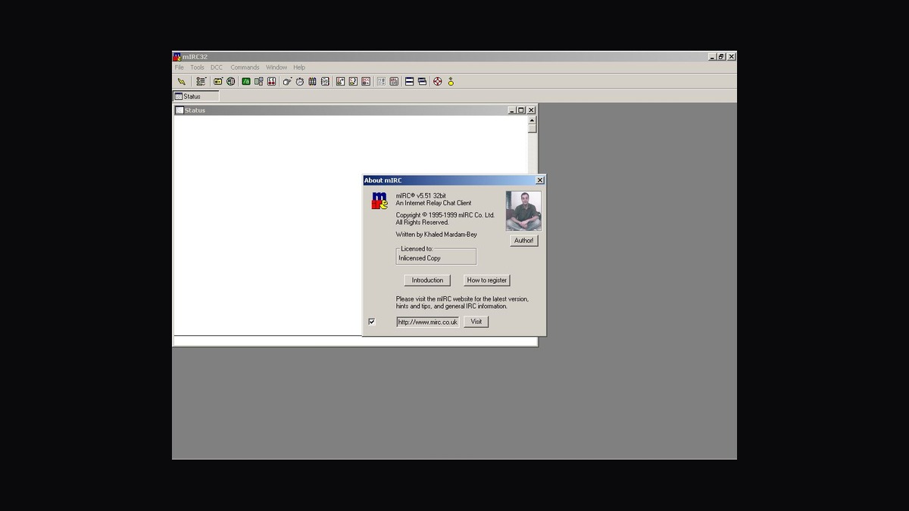Screen dimensions: 909x511
Task: Click the Status window scrollbar up arrow
Action: click(532, 120)
